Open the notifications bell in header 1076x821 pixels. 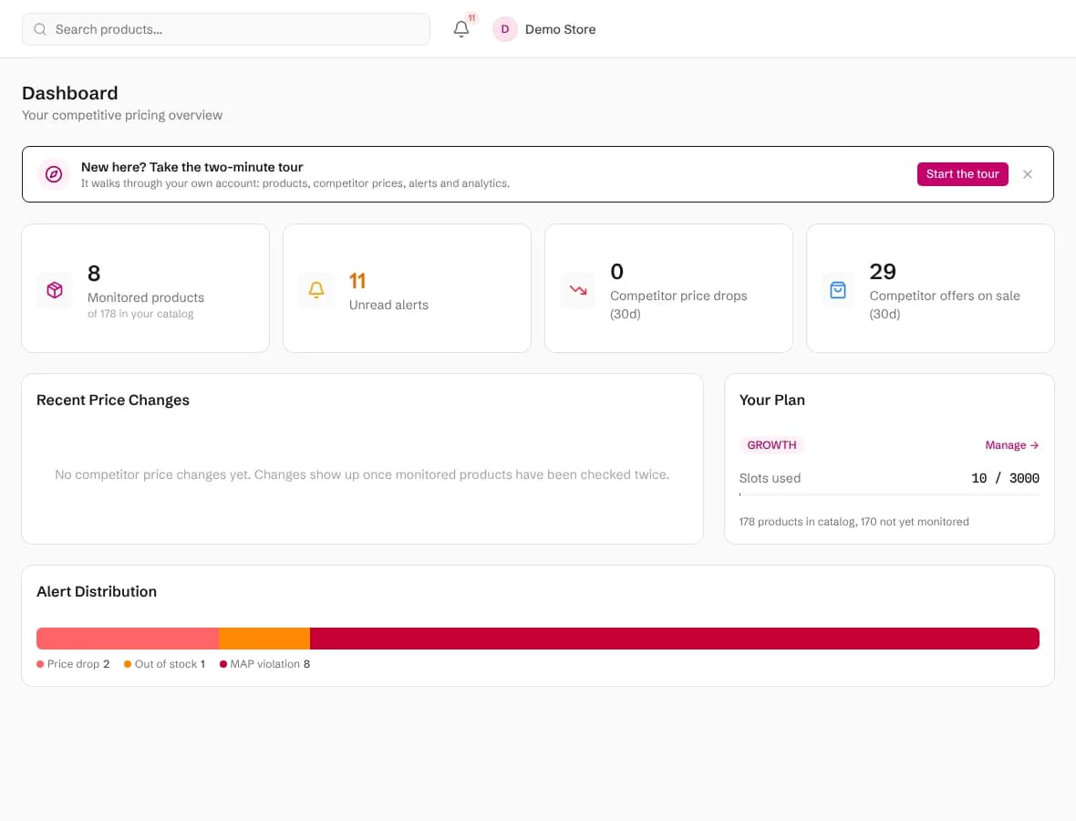click(461, 29)
